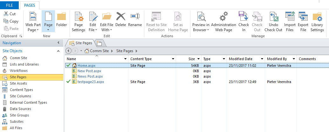Click the Edit File With icon
The width and height of the screenshot is (329, 132).
tap(107, 17)
